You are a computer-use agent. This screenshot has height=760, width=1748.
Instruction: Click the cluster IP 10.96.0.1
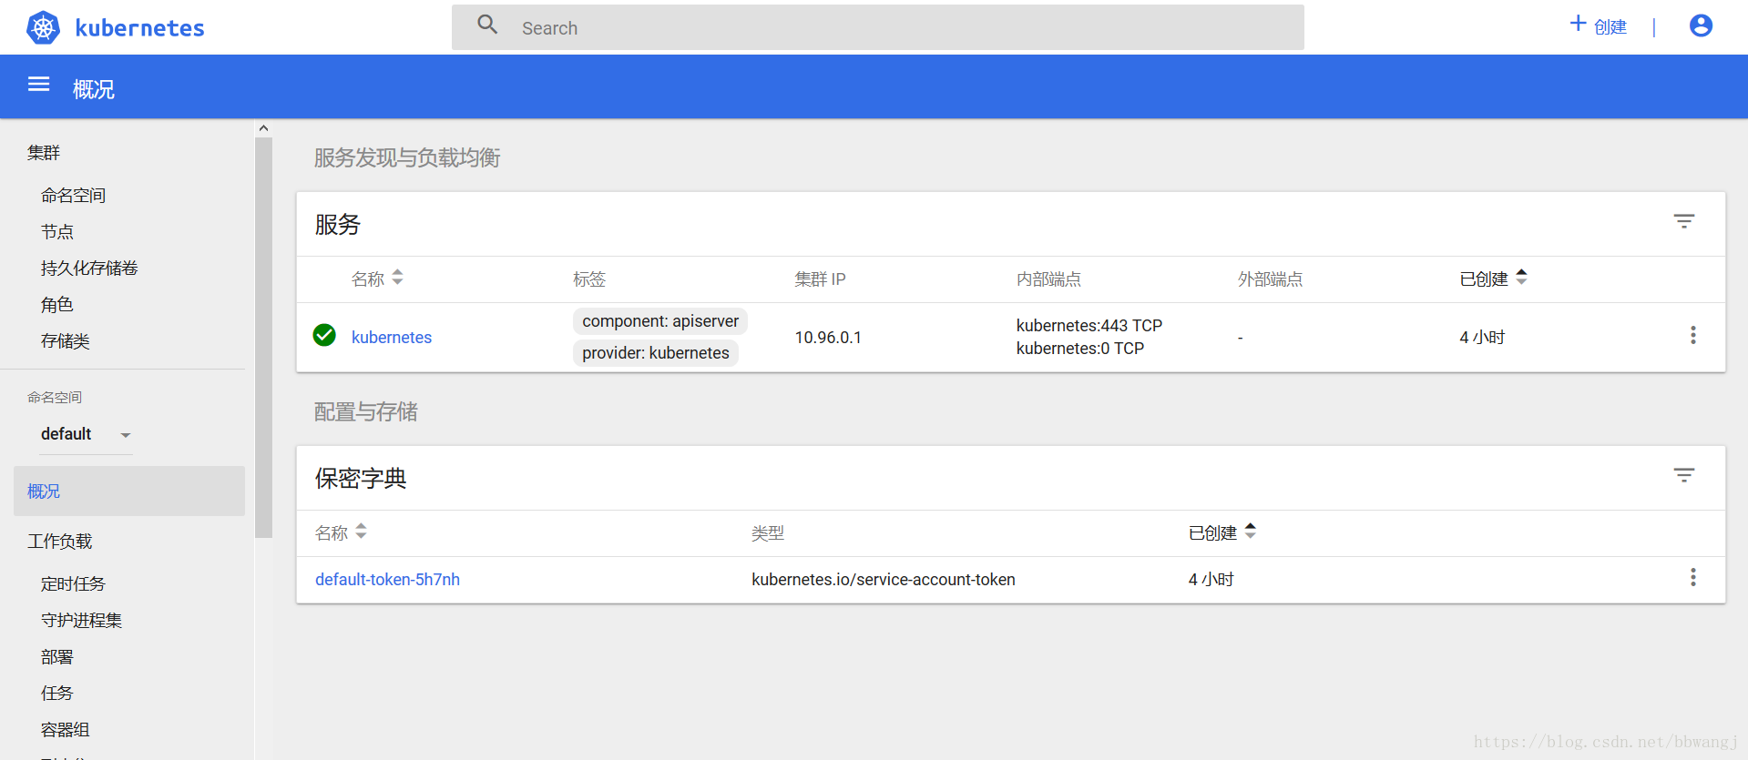pyautogui.click(x=828, y=337)
